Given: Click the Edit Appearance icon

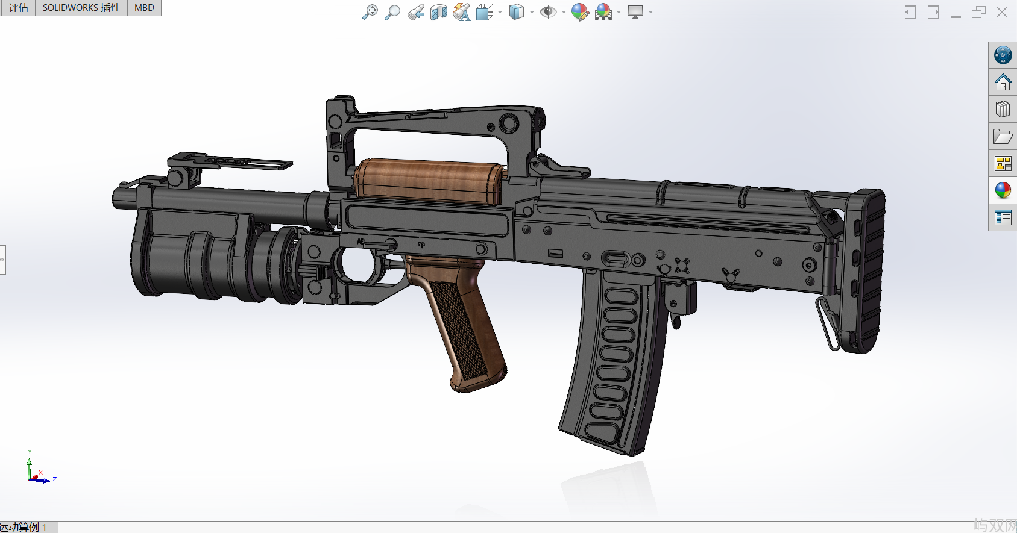Looking at the screenshot, I should click(x=580, y=11).
